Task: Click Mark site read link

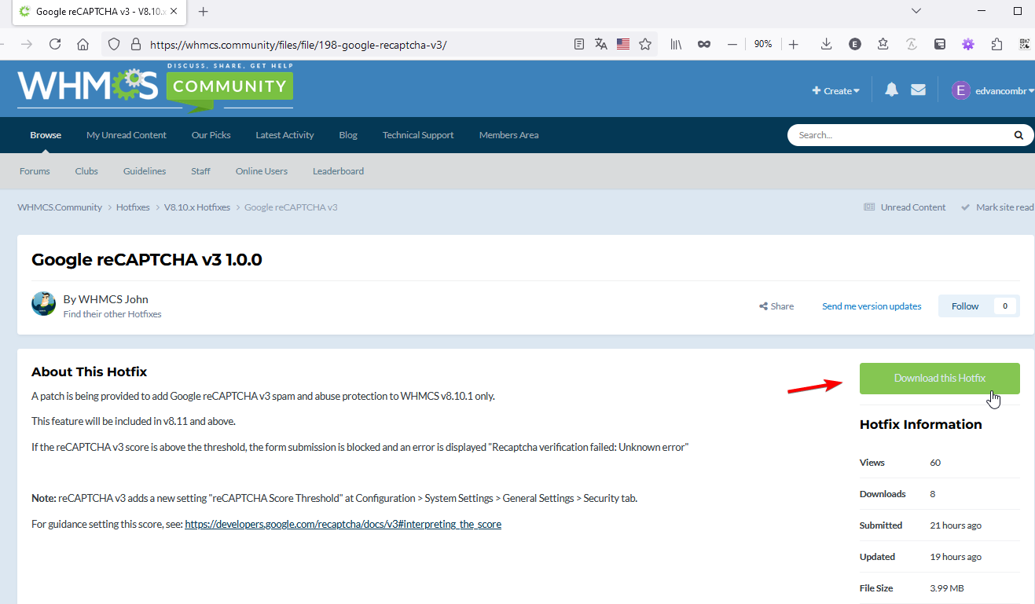Action: click(997, 207)
